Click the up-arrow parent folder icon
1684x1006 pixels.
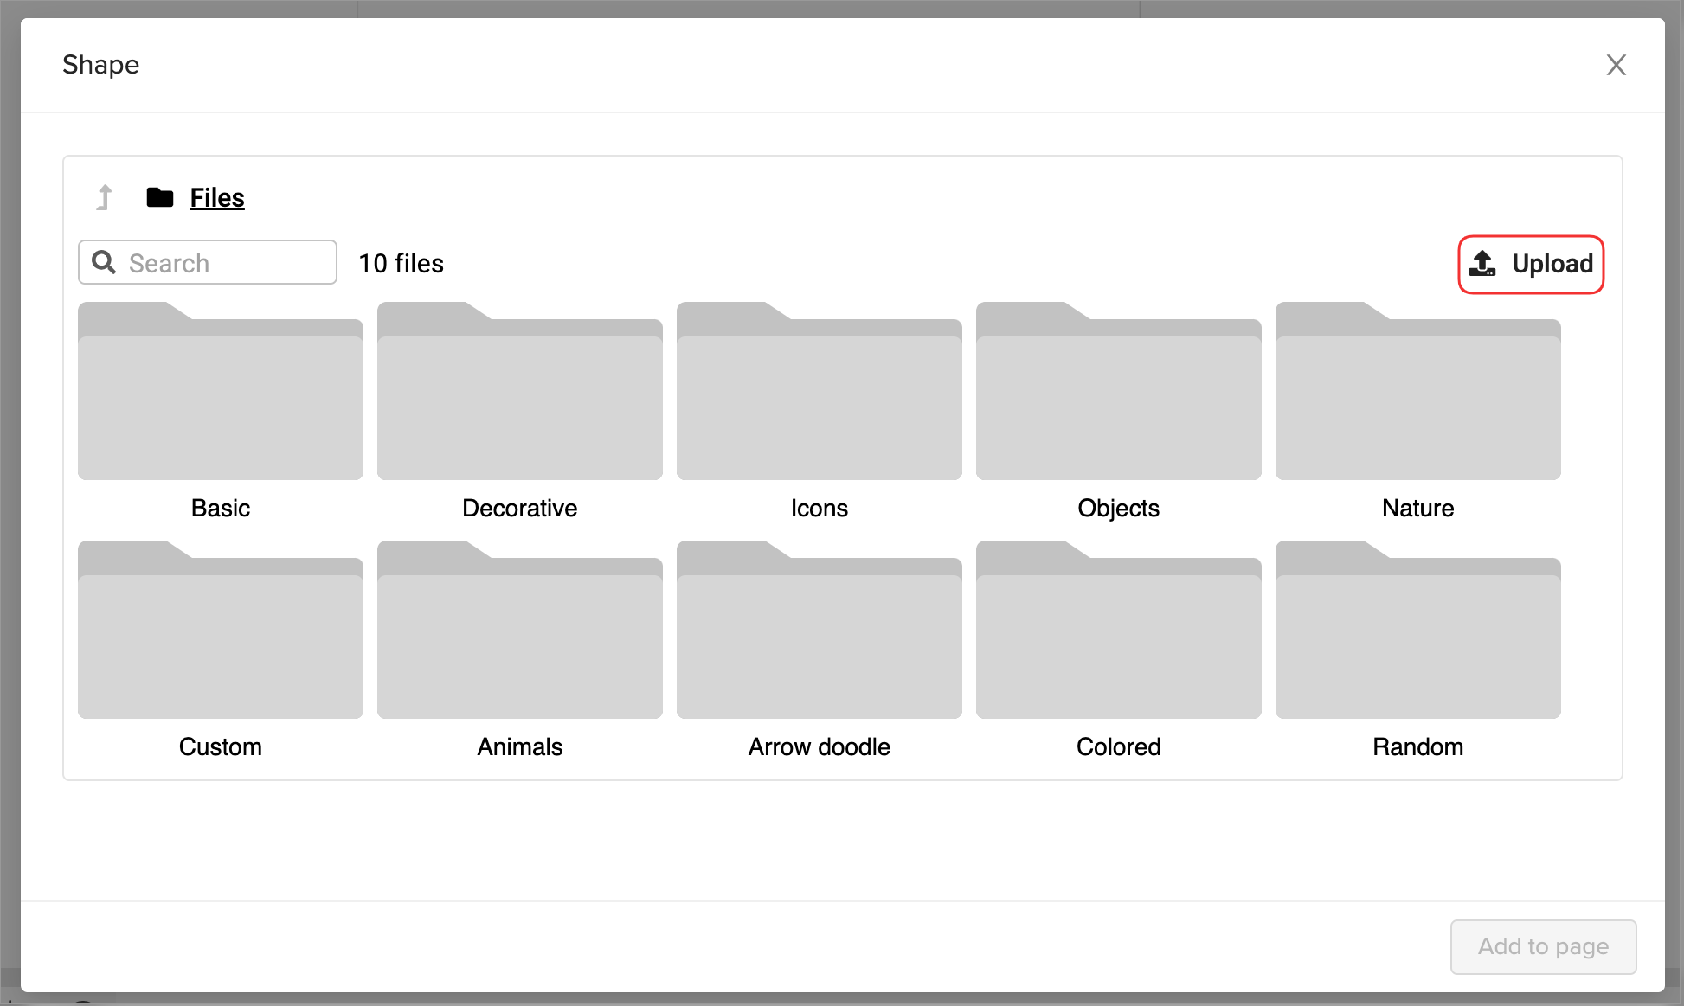(105, 197)
